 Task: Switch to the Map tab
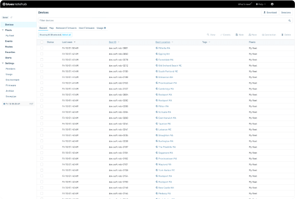point(51,28)
